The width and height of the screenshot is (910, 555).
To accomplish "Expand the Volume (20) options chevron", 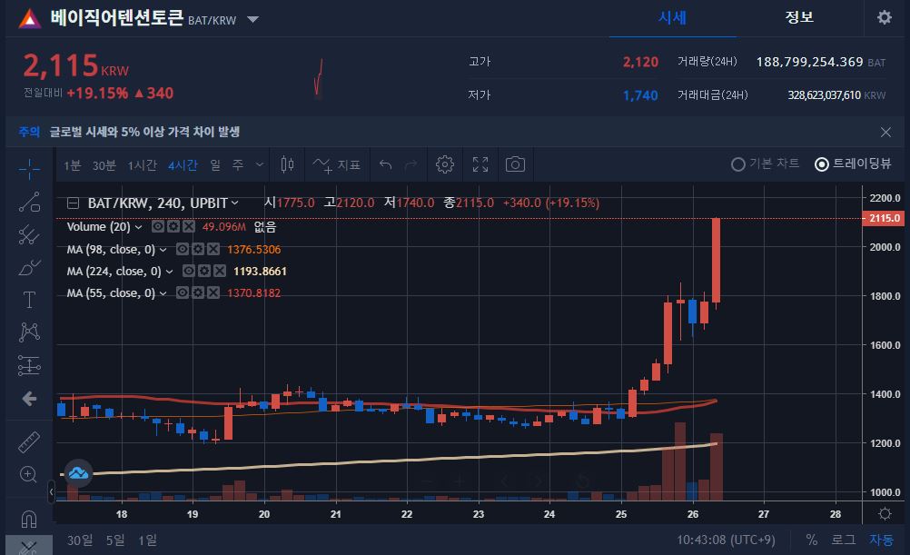I will (x=138, y=227).
